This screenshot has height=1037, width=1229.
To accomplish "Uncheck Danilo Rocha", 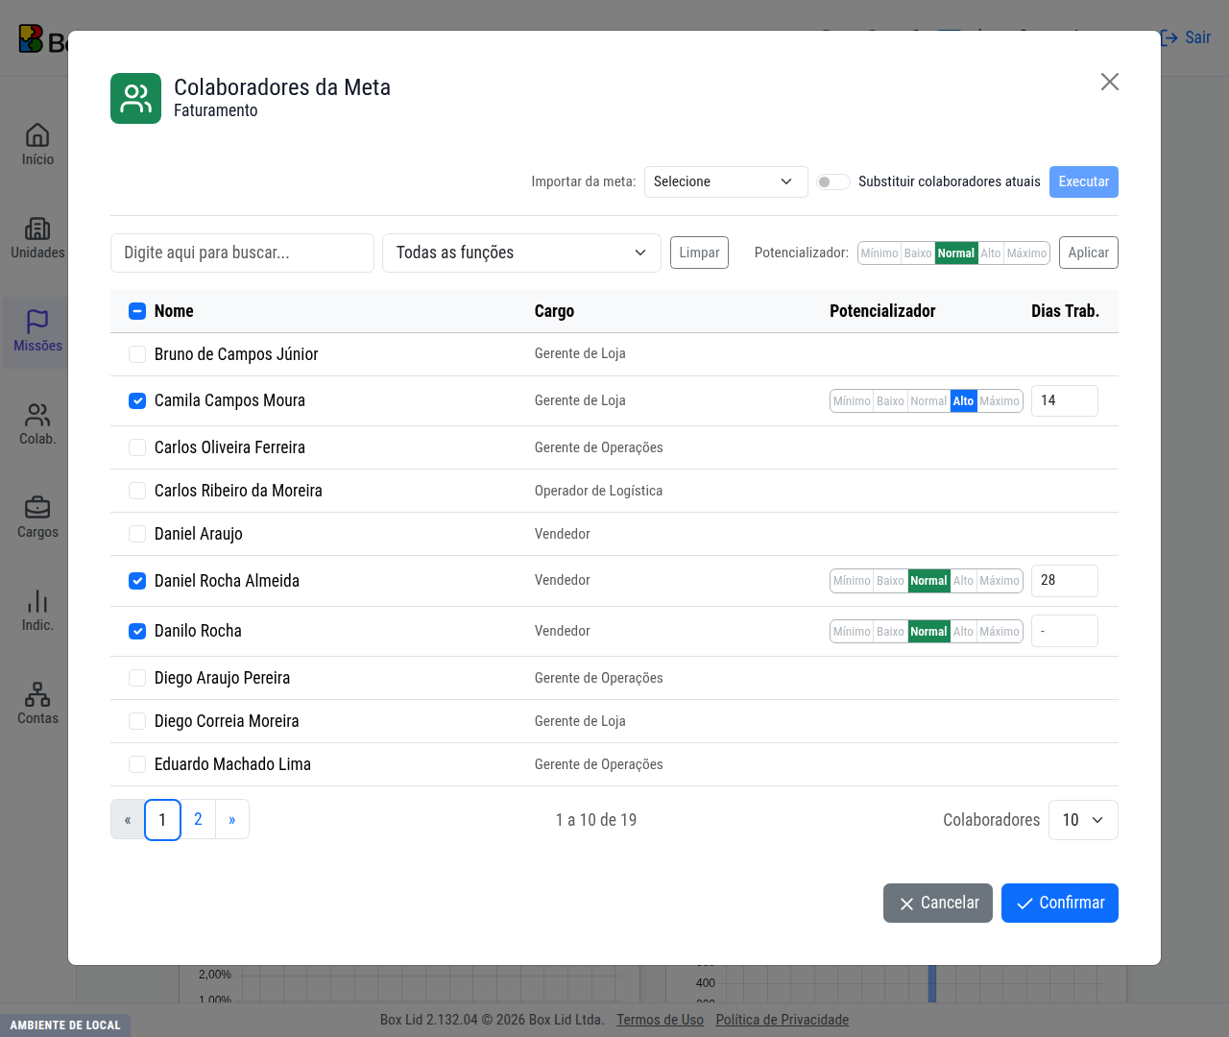I will (x=137, y=631).
